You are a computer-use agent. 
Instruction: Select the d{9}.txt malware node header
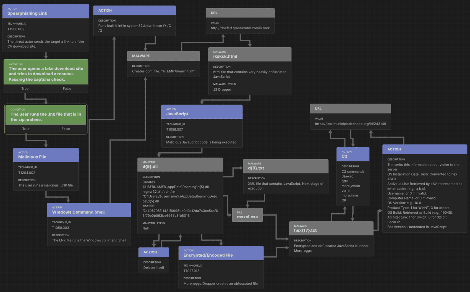[x=286, y=166]
